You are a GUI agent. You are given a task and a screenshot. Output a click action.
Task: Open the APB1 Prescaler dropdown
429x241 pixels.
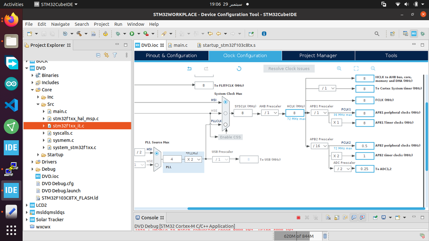coord(319,113)
